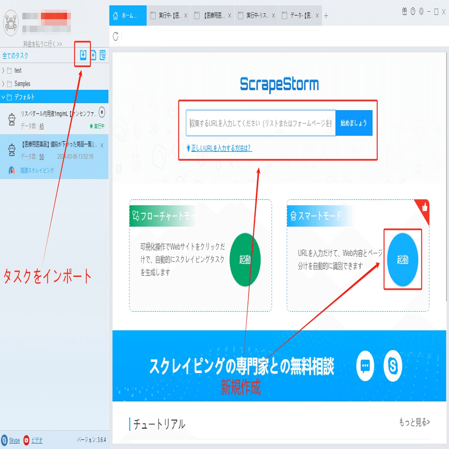Open the settings gear icon
The image size is (449, 449).
(x=421, y=11)
